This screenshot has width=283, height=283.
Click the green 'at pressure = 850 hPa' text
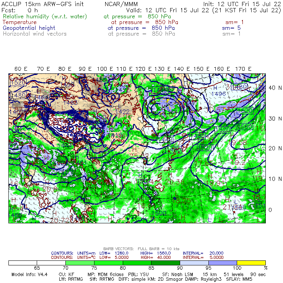click(x=137, y=16)
